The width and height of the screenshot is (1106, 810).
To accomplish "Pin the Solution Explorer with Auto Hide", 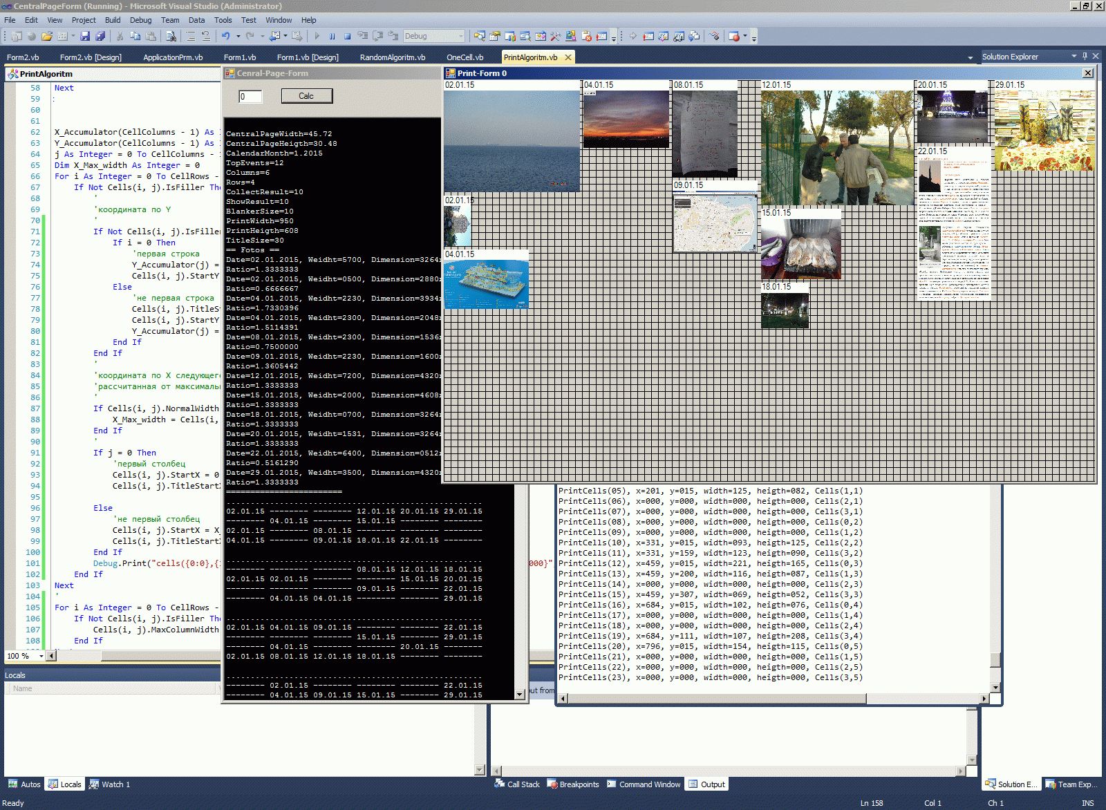I will click(x=1085, y=56).
